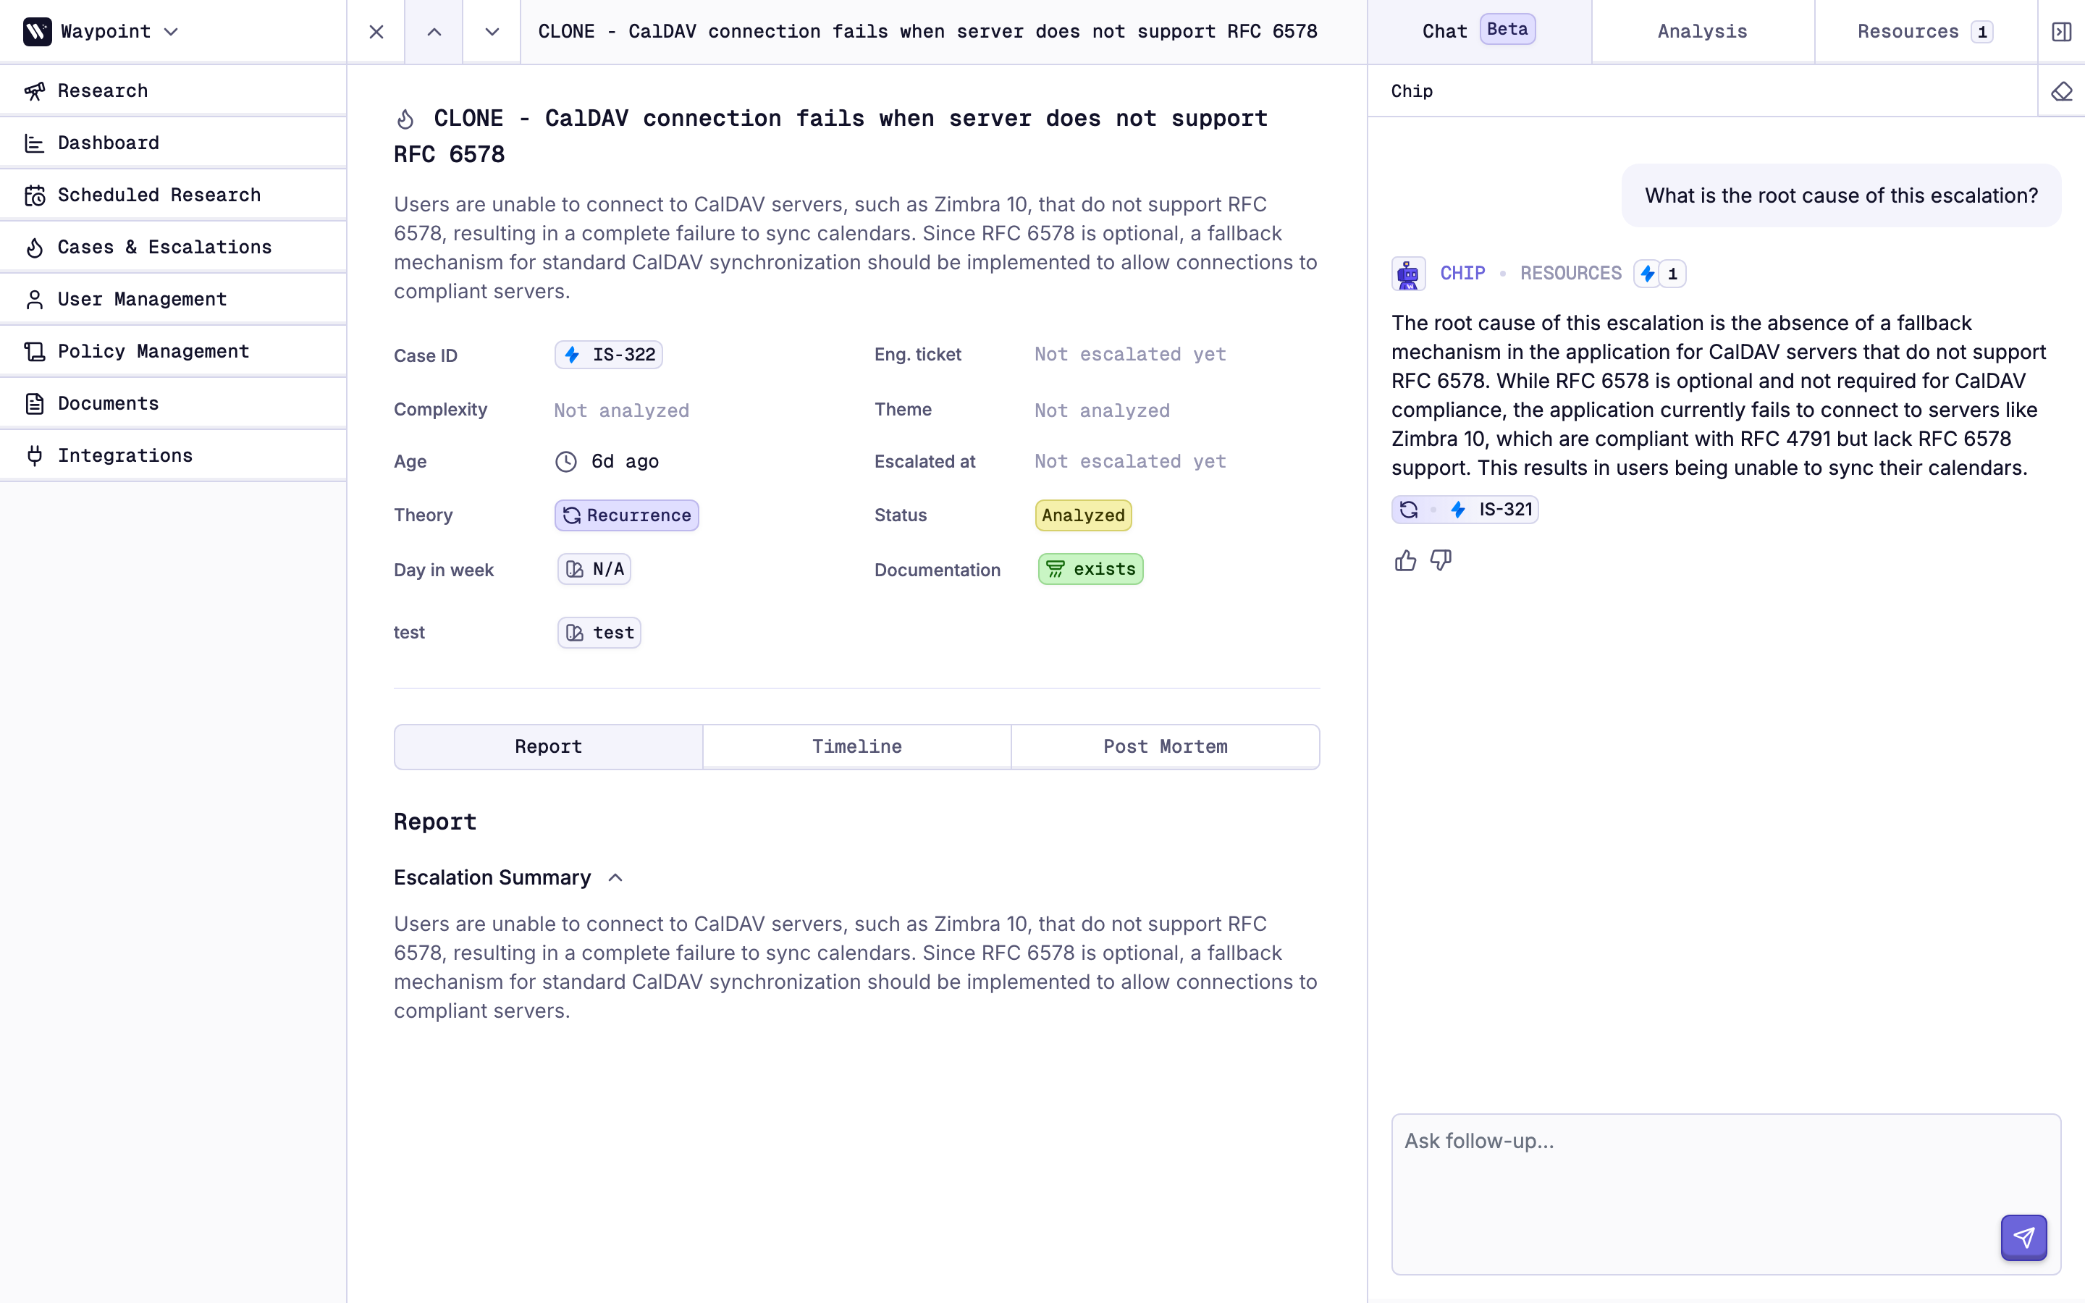Select the Post Mortem tab
This screenshot has height=1303, width=2085.
tap(1166, 746)
